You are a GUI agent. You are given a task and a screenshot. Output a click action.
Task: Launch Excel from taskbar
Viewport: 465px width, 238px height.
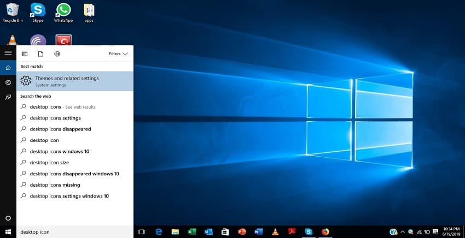(192, 232)
